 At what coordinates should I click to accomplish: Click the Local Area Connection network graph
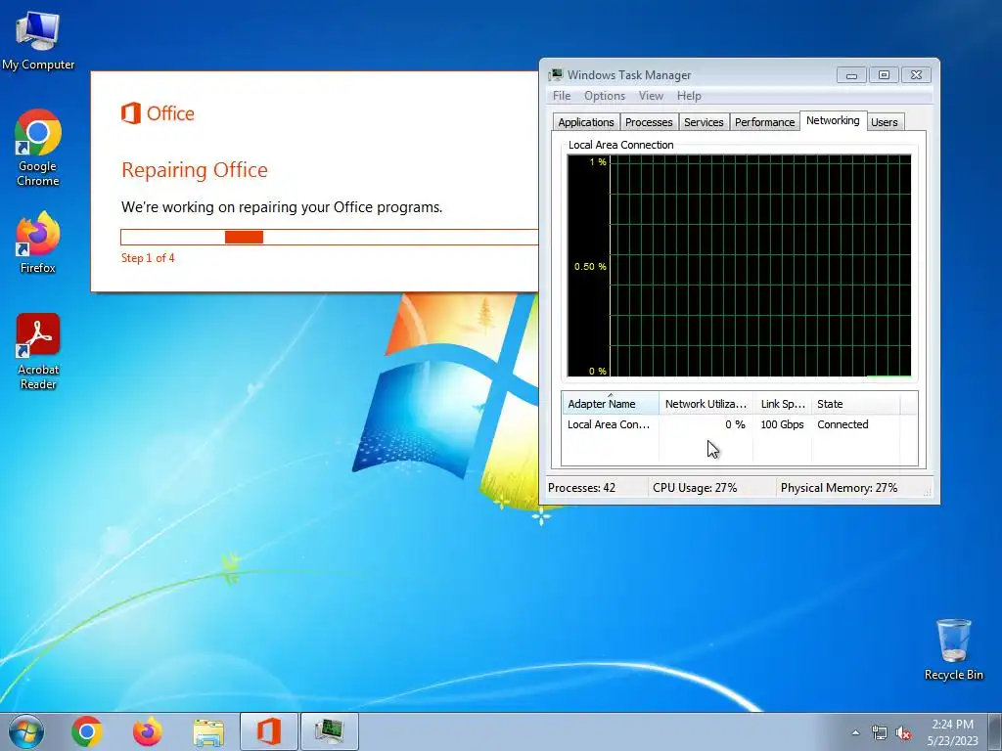[740, 266]
